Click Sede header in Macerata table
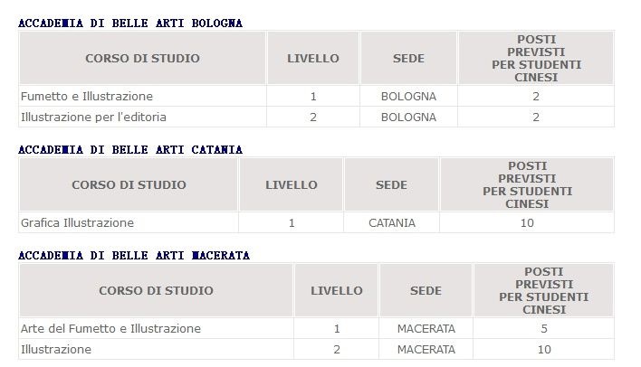Viewport: 641px width, 367px height. click(426, 291)
